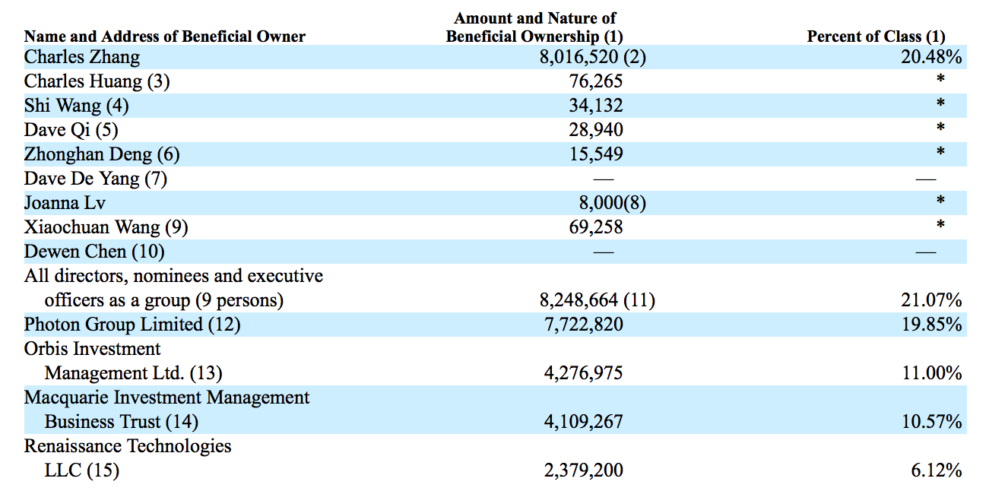Viewport: 1008px width, 491px height.
Task: Select Dave De Yang (7) entry
Action: click(96, 179)
